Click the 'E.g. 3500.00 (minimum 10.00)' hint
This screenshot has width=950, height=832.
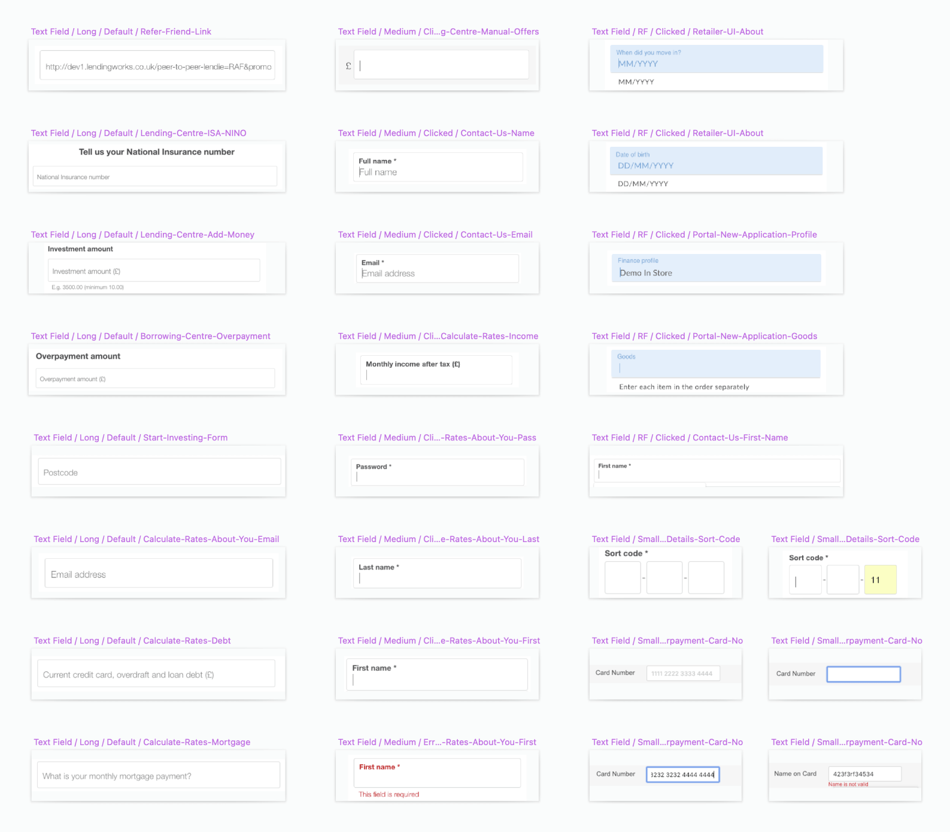click(88, 288)
